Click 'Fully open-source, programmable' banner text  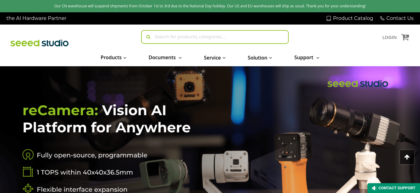coord(92,155)
